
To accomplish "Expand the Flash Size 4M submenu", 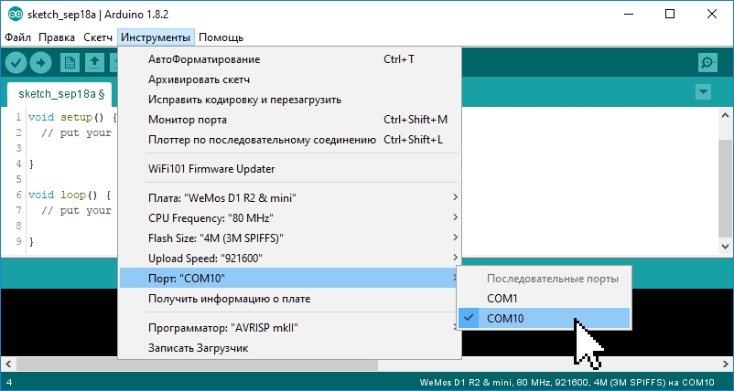I will click(x=289, y=238).
